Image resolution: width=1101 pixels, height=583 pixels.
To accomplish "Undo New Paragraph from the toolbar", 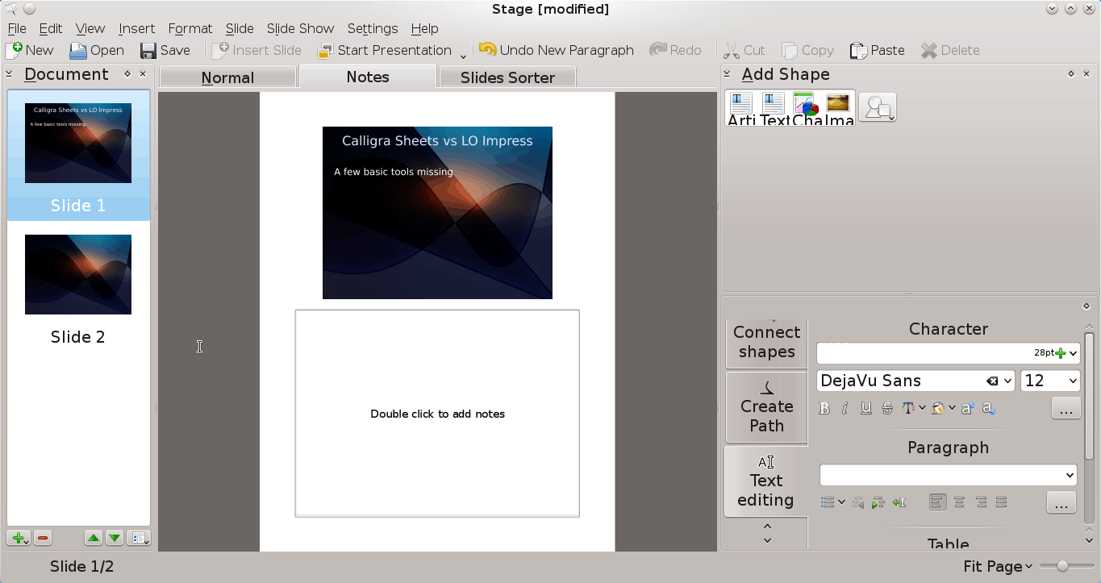I will point(557,50).
